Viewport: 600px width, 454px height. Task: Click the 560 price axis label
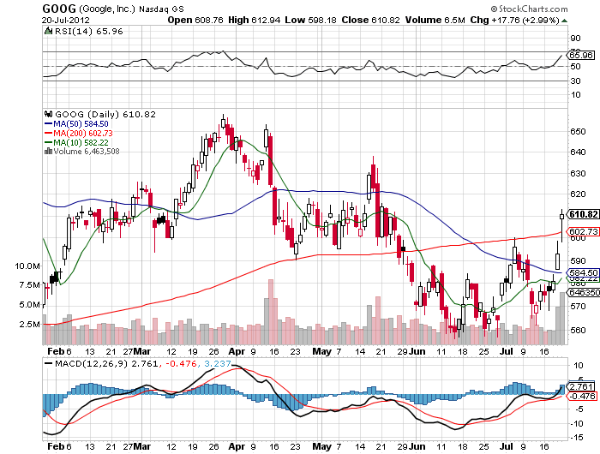(578, 330)
